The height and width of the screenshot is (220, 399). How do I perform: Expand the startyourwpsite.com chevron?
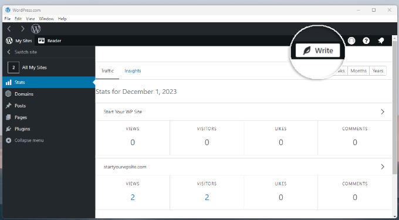[x=383, y=167]
